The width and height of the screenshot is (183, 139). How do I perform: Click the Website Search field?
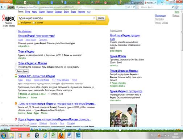pos(155,7)
